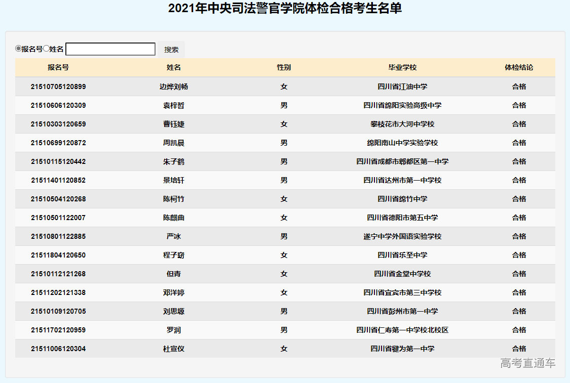Viewport: 570px width, 383px height.
Task: Click the name cell 但青
Action: point(174,274)
